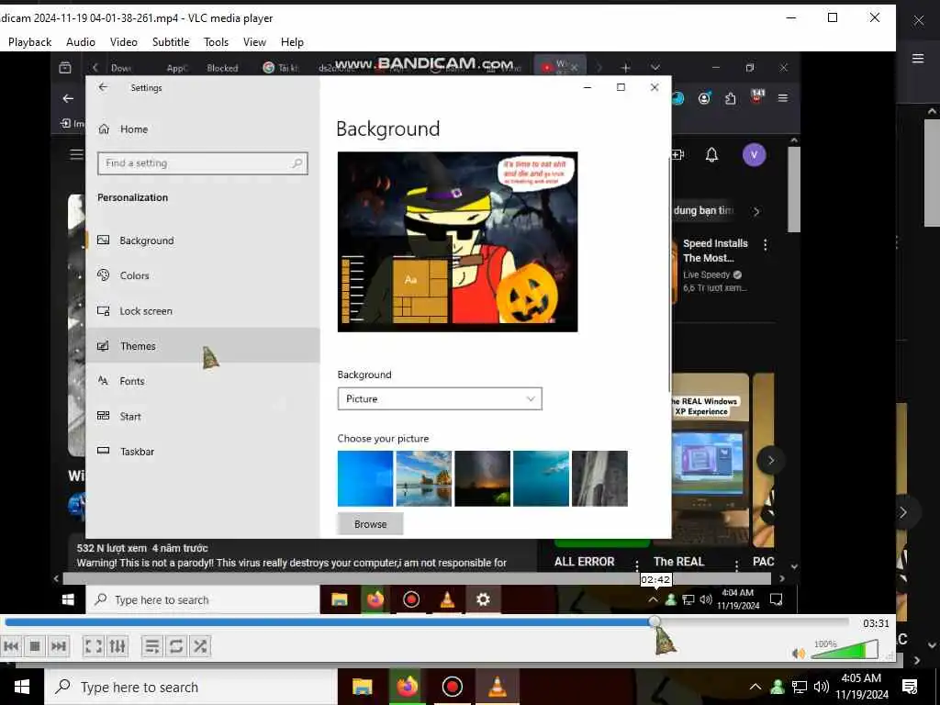Toggle VLC random shuffle
The width and height of the screenshot is (940, 705).
click(199, 646)
